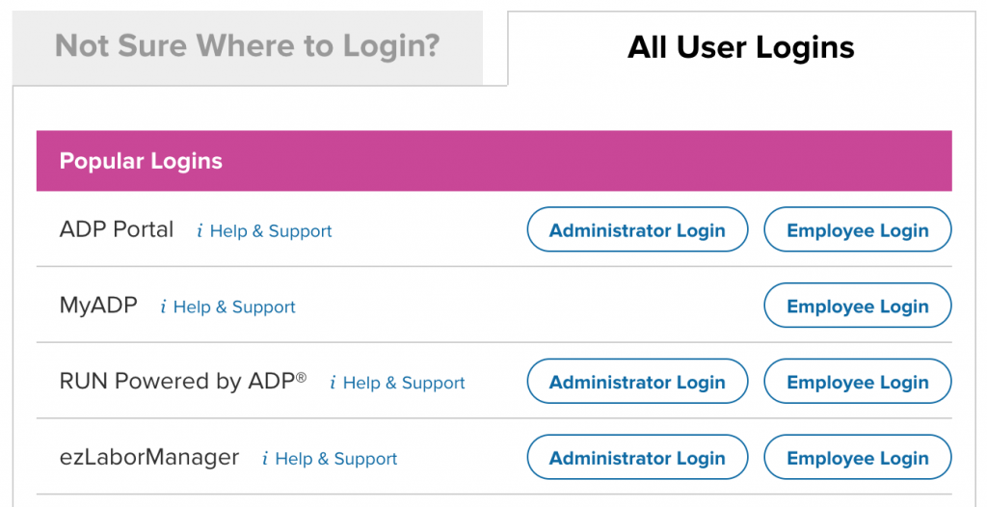Open Employee Login for MyADP
The image size is (987, 507).
[857, 306]
